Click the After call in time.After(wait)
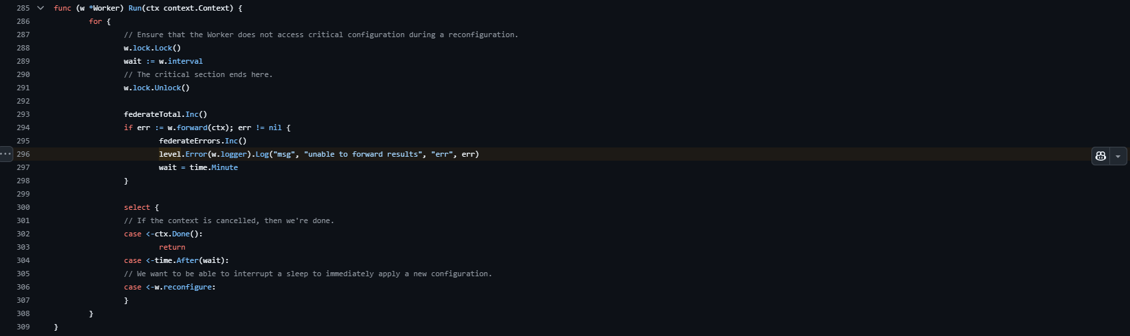 click(x=187, y=260)
